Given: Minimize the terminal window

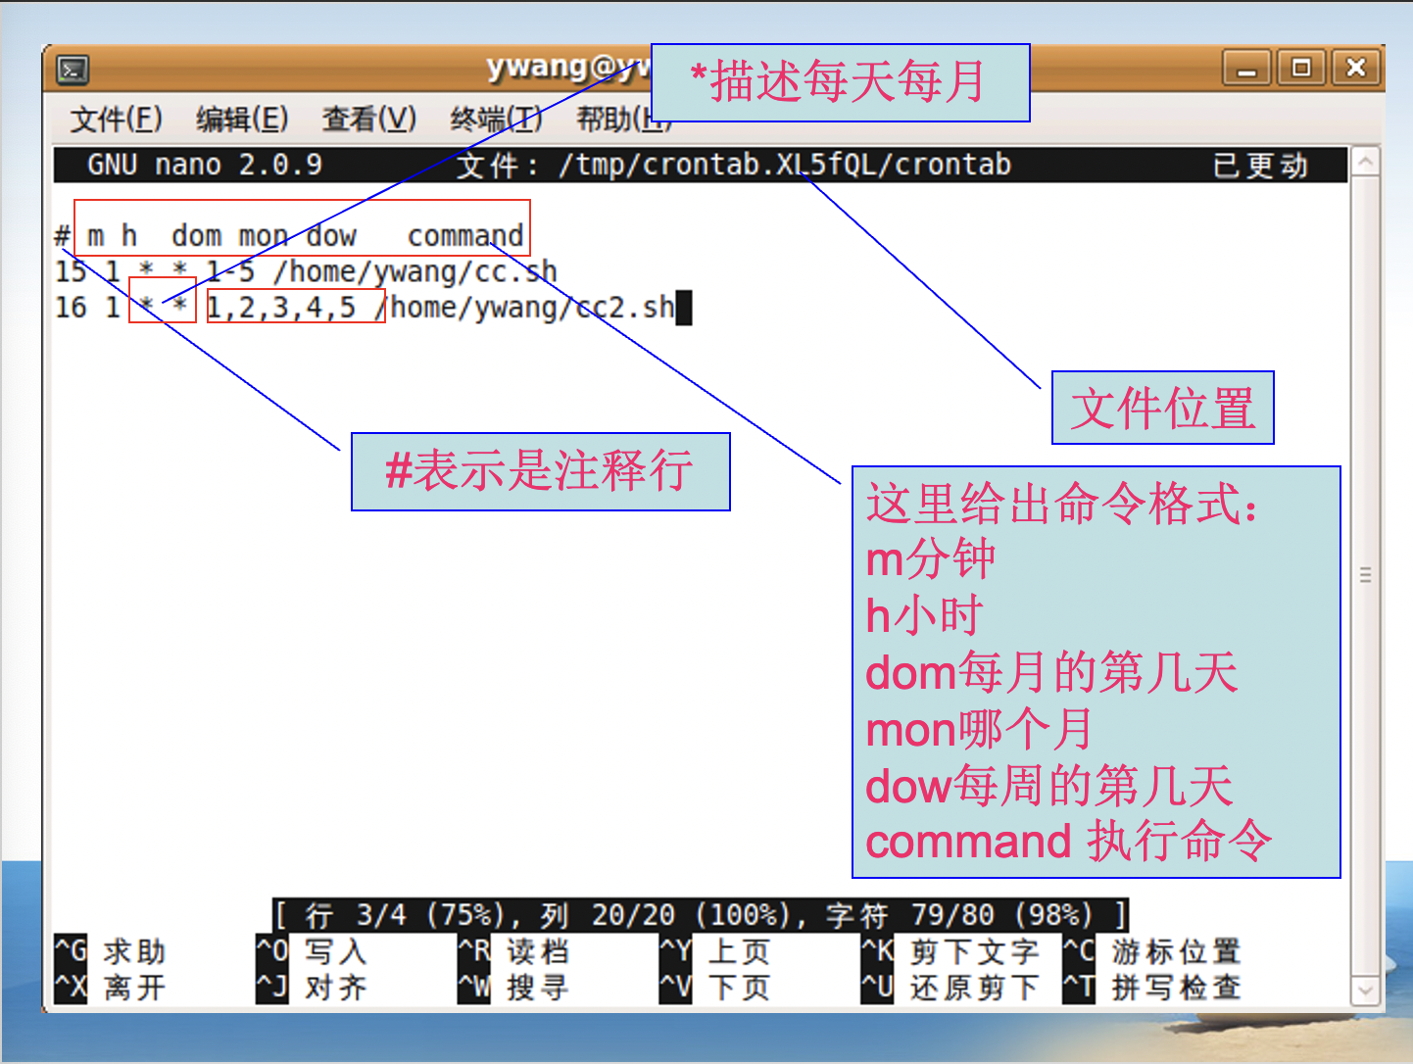Looking at the screenshot, I should pos(1246,69).
